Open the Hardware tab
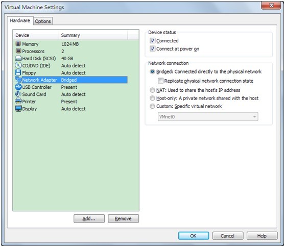Viewport: 285px width, 247px height. 20,20
